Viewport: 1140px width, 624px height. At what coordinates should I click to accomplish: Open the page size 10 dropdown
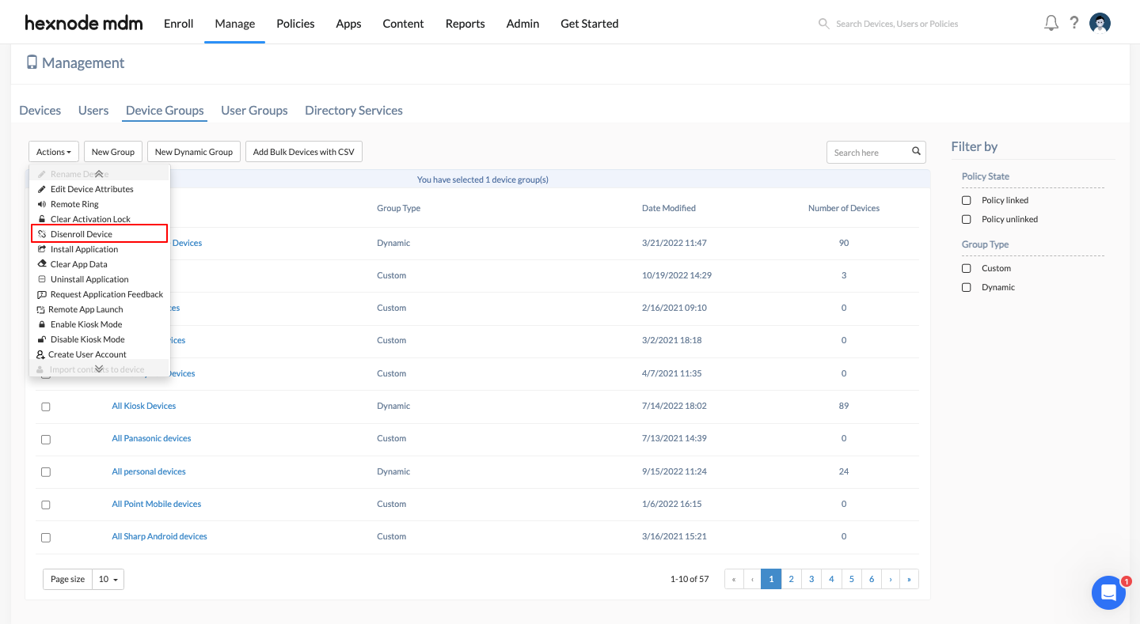pyautogui.click(x=108, y=579)
